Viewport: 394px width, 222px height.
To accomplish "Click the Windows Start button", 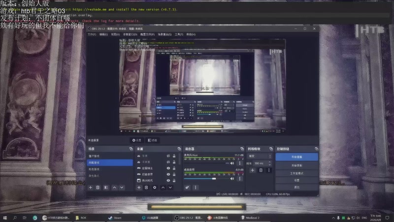I will tap(5, 218).
